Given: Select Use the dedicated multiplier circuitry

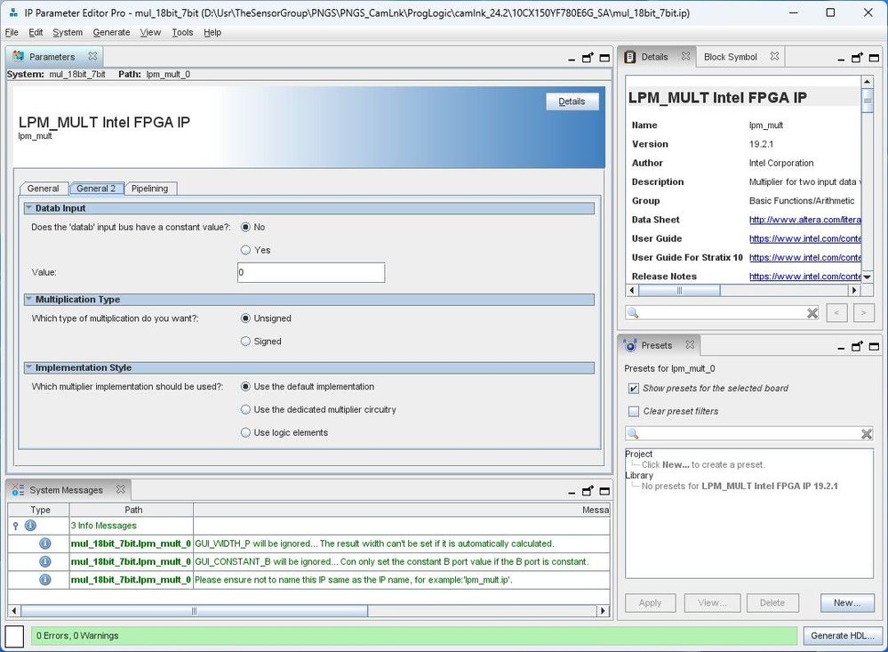Looking at the screenshot, I should (x=245, y=409).
